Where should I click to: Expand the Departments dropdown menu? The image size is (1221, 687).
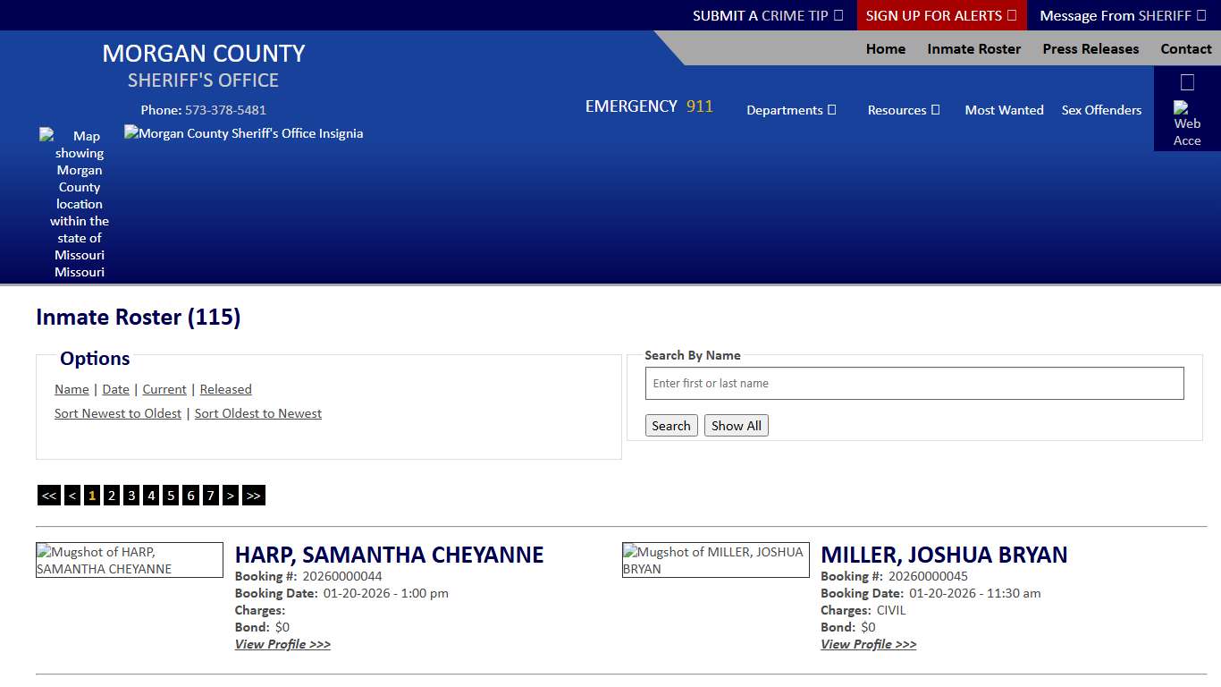tap(791, 110)
